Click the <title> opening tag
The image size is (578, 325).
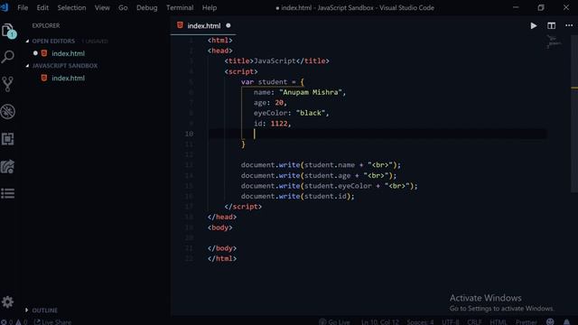238,61
